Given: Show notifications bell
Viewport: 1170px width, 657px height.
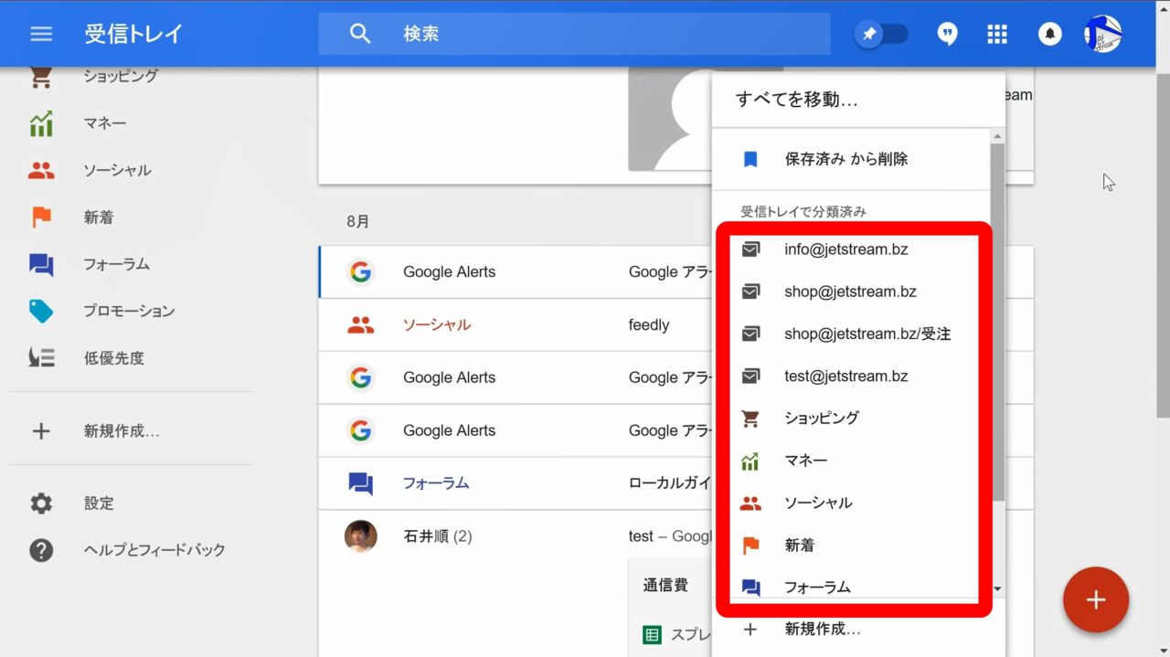Looking at the screenshot, I should click(x=1049, y=34).
